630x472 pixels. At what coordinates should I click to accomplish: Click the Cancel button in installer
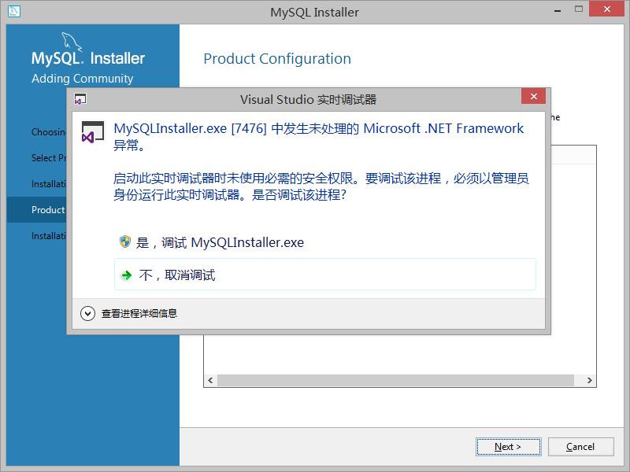580,447
